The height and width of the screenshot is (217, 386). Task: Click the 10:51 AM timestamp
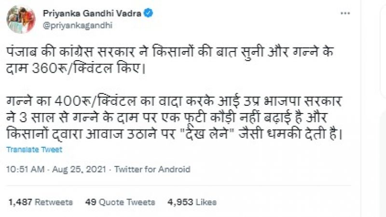click(25, 169)
